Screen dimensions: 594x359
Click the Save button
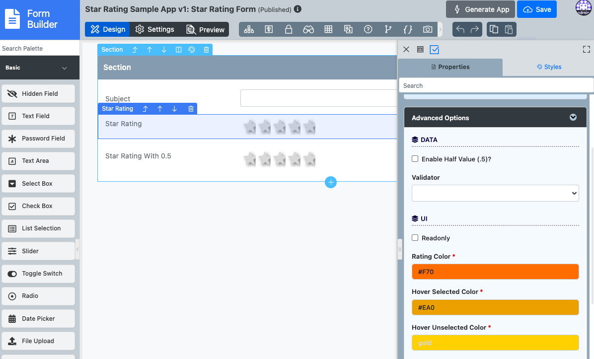click(x=537, y=9)
